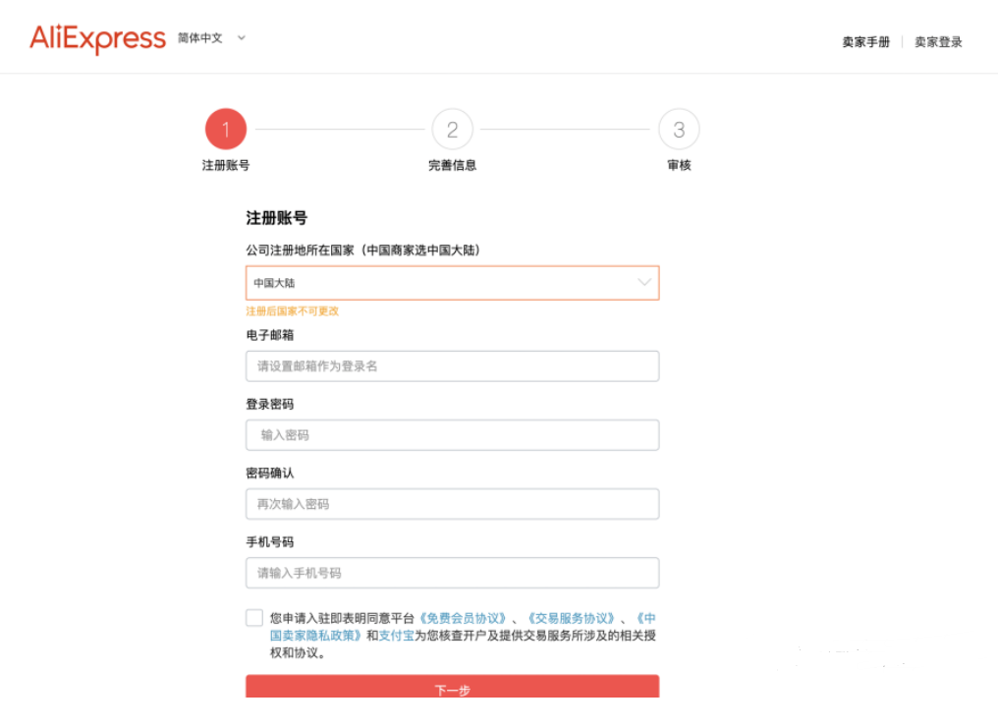The width and height of the screenshot is (998, 727).
Task: Select 卖家登录 at top right
Action: click(938, 42)
